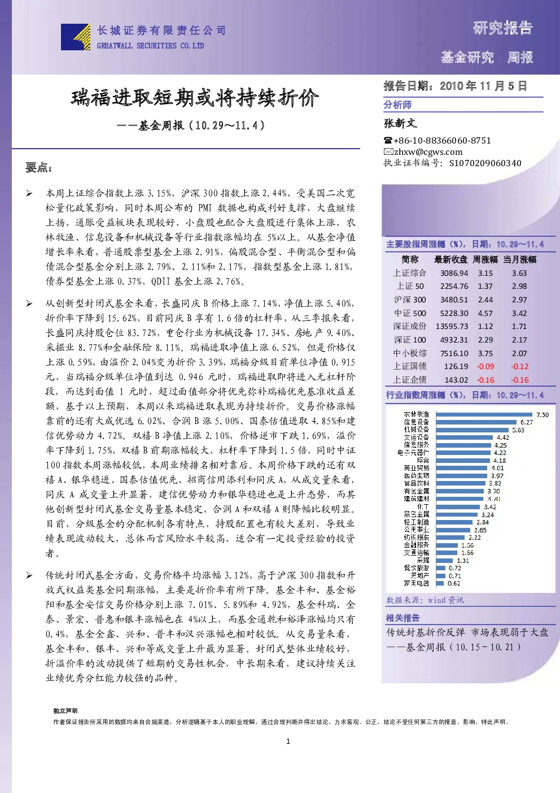Click the '机械设备' bar at 5.63

473,430
